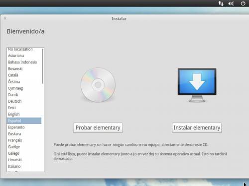The height and width of the screenshot is (186, 249).
Task: Open the power session menu icon
Action: click(x=243, y=3)
